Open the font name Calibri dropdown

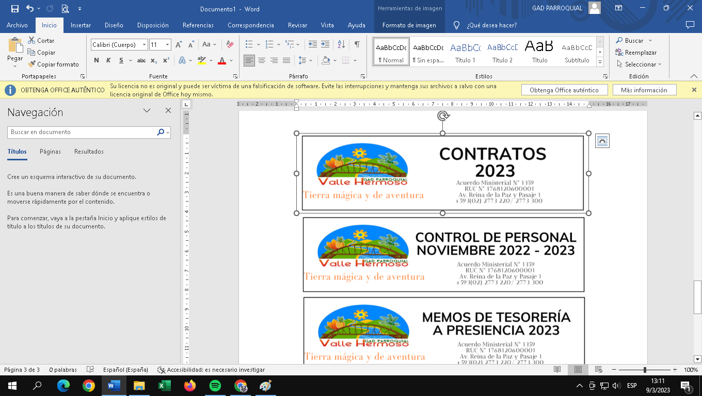(x=144, y=45)
